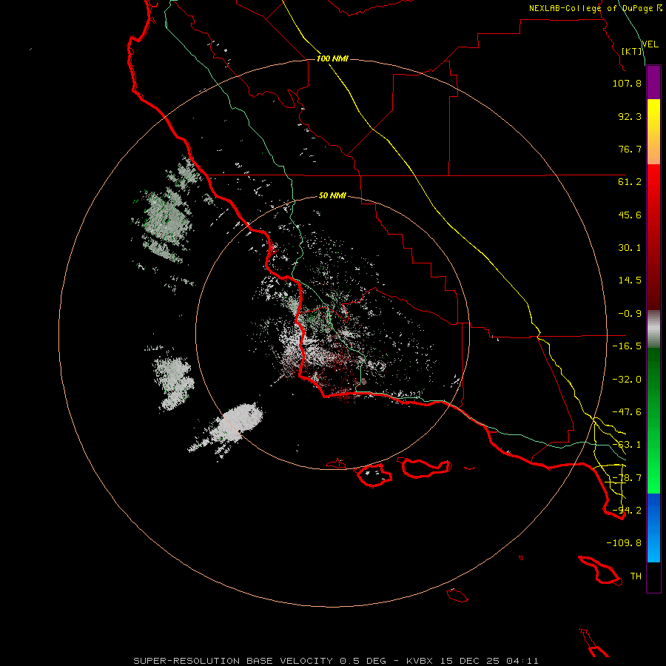Click the 61.2 velocity scale value

(x=630, y=182)
